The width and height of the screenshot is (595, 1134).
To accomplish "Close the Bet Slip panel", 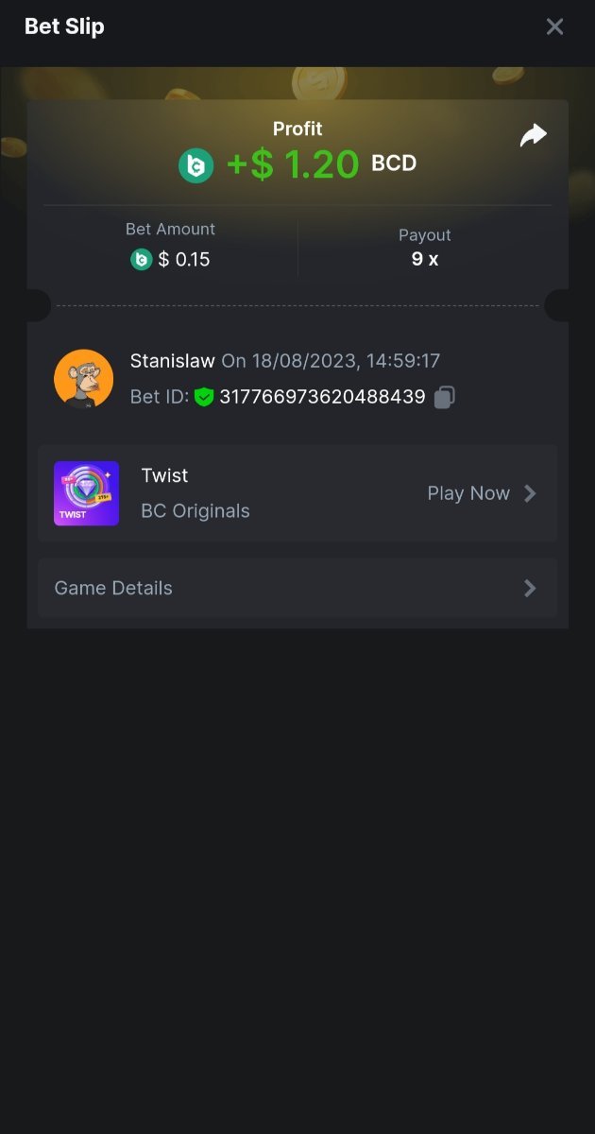I will click(x=554, y=26).
